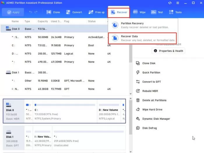204x153 pixels.
Task: Select the 50.00MB system partition row
Action: point(54,37)
